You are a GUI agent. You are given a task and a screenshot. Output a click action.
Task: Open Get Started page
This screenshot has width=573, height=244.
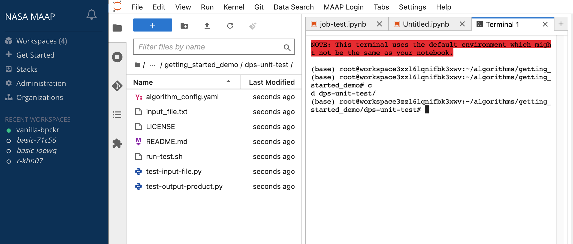(35, 55)
